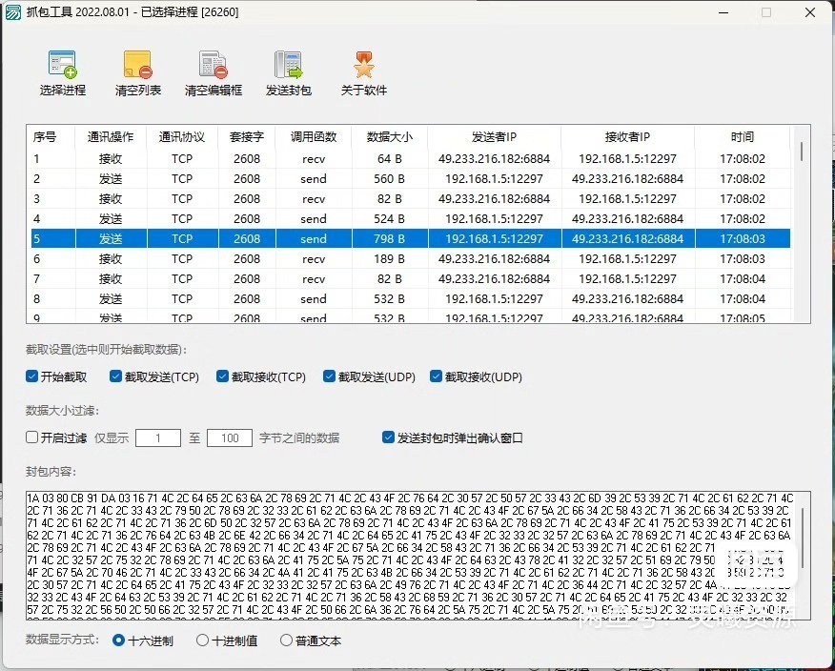Sort by the 数据大小 column header
Screen dimensions: 835x671
click(x=389, y=137)
